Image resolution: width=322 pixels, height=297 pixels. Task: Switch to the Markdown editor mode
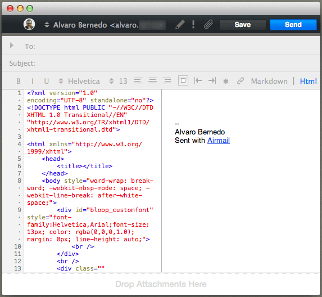pos(269,81)
